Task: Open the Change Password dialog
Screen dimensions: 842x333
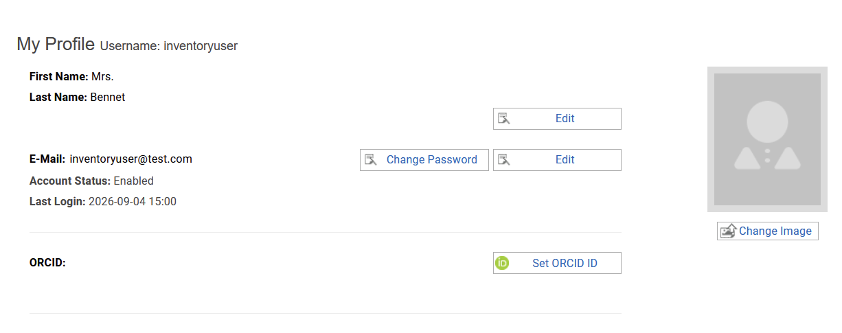Action: 424,160
